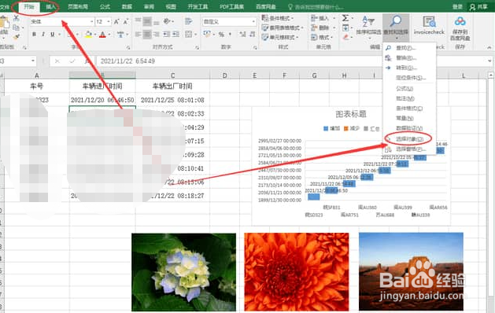Decrease font size with the smaller A icon
This screenshot has height=313, width=495.
point(125,21)
